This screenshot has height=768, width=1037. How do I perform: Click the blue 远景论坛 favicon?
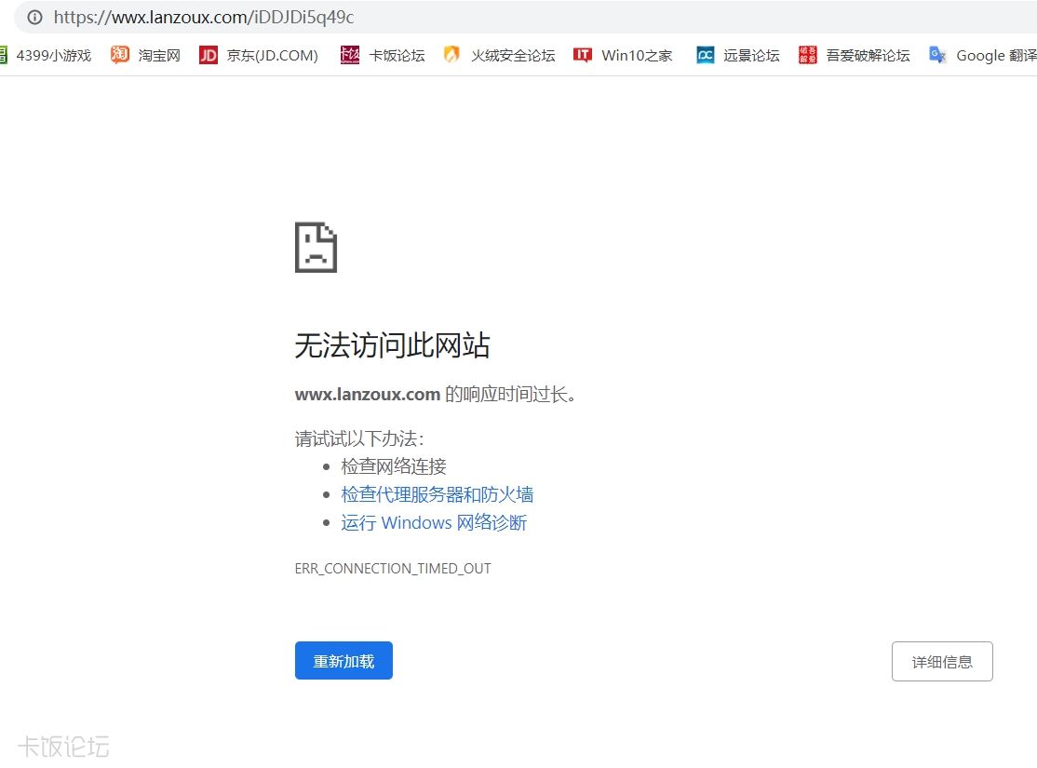coord(705,55)
